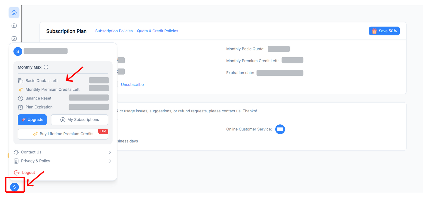Image resolution: width=428 pixels, height=198 pixels.
Task: Click the Unsubscribe link
Action: coord(132,85)
